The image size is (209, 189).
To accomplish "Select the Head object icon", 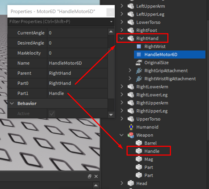I will tap(131, 183).
